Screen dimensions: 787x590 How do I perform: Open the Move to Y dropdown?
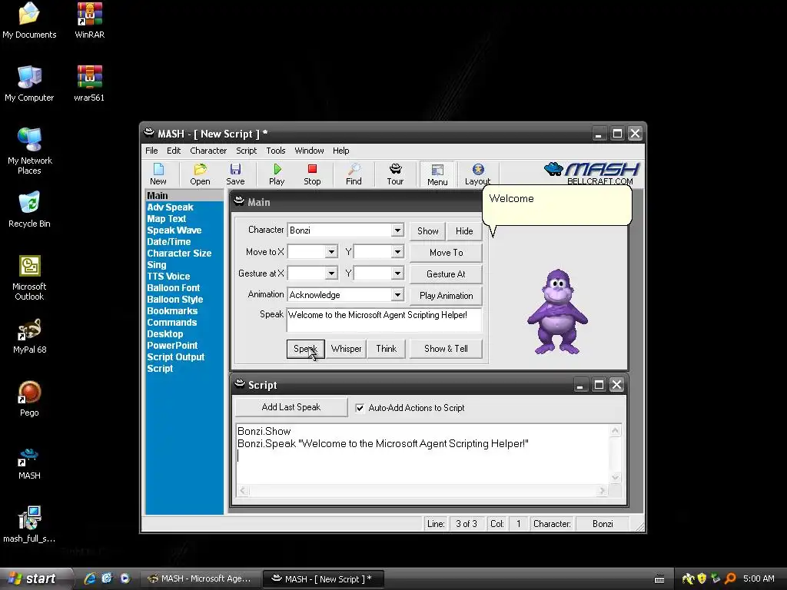[397, 252]
